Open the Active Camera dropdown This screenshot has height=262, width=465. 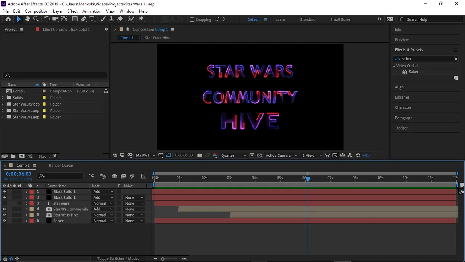[282, 155]
